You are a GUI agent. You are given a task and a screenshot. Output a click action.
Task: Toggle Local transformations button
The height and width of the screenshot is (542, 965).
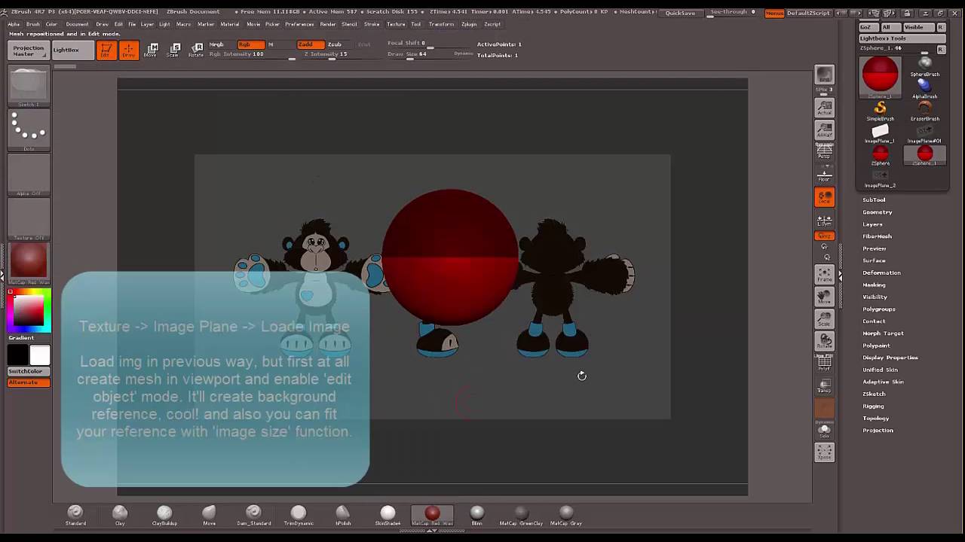click(x=824, y=197)
